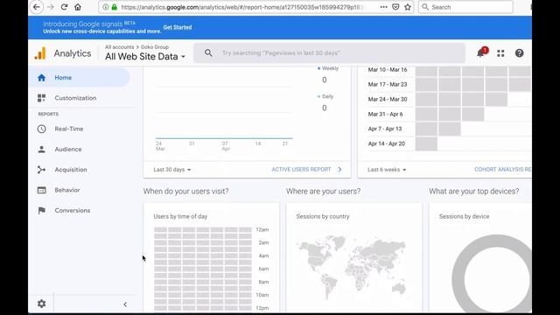
Task: Open the help question mark icon
Action: pyautogui.click(x=519, y=53)
